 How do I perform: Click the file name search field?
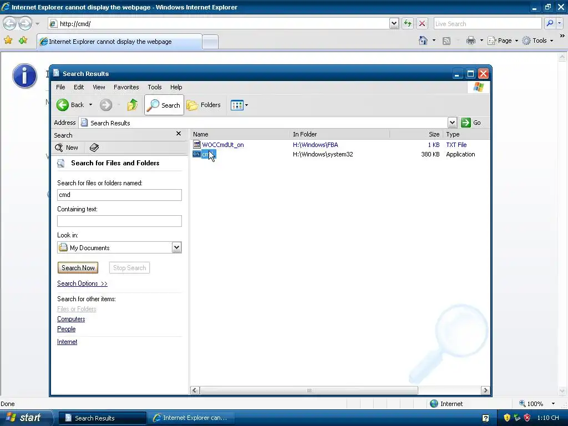pos(120,195)
